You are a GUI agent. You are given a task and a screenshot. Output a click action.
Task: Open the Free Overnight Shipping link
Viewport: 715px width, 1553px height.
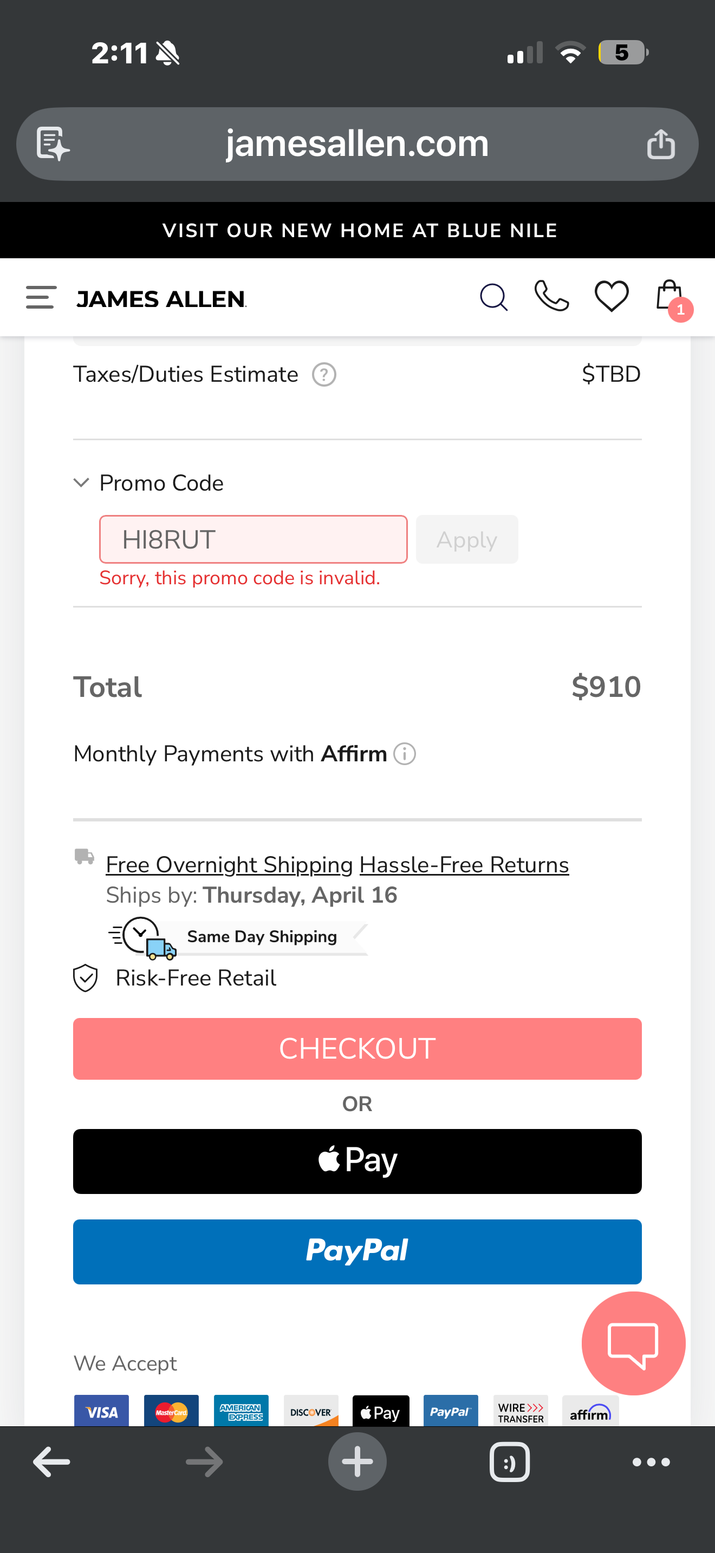[x=229, y=865]
